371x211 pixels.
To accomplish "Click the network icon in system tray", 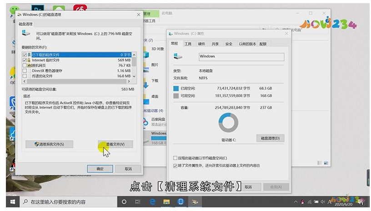I will tap(309, 202).
